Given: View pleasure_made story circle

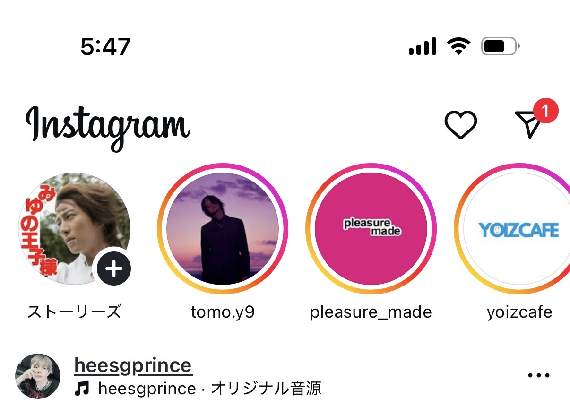Looking at the screenshot, I should (x=371, y=229).
